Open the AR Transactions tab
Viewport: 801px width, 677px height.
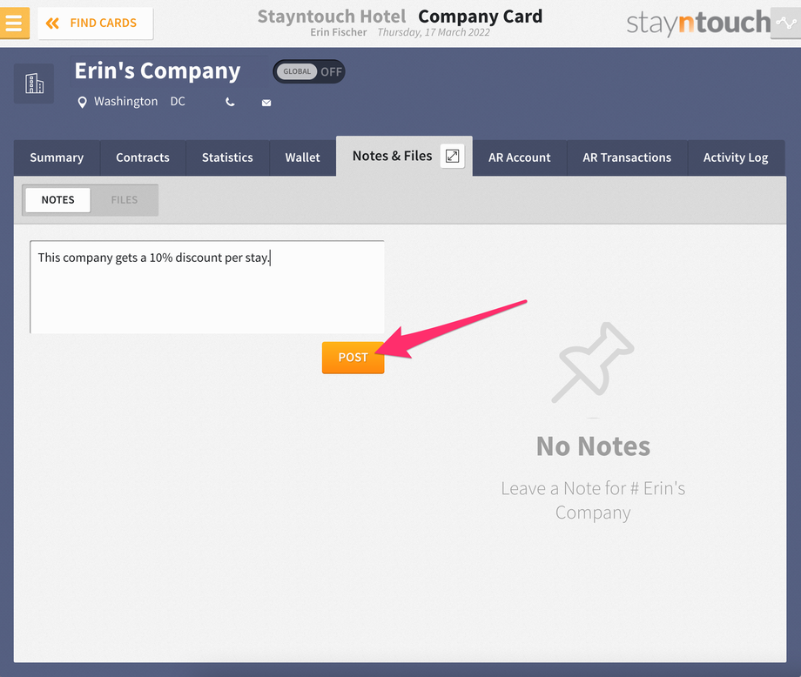(627, 158)
